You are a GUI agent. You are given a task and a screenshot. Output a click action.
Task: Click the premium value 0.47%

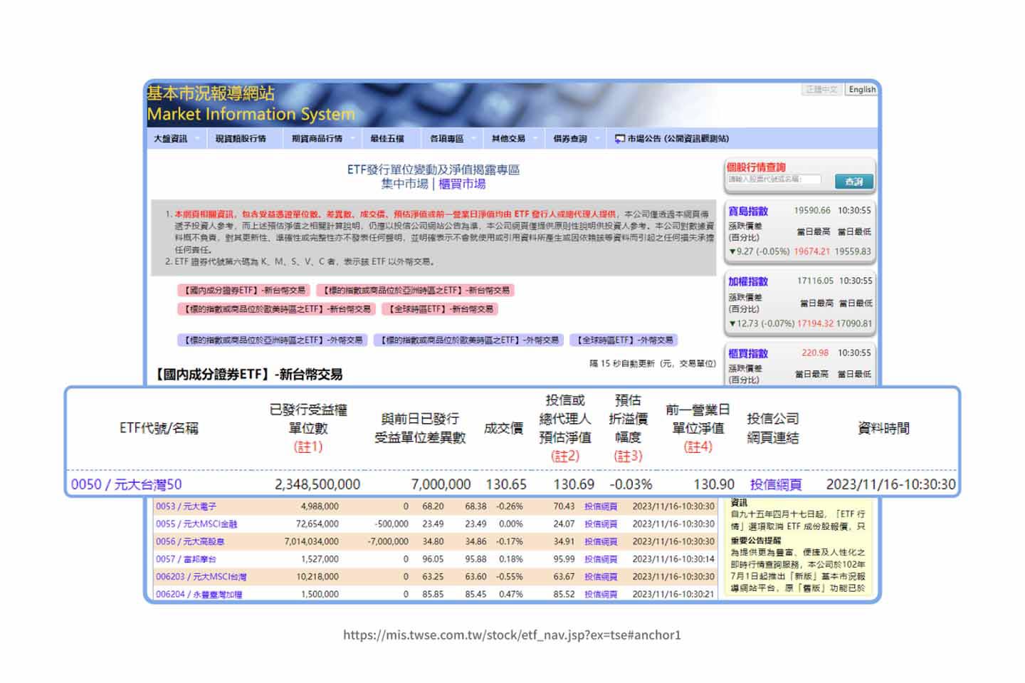pos(511,594)
